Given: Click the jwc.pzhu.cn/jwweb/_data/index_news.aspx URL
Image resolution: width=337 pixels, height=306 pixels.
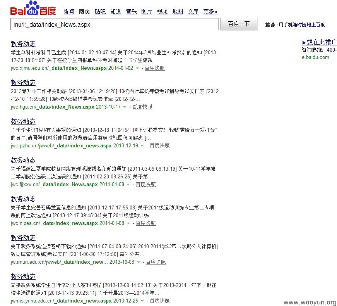Looking at the screenshot, I should [x=61, y=146].
